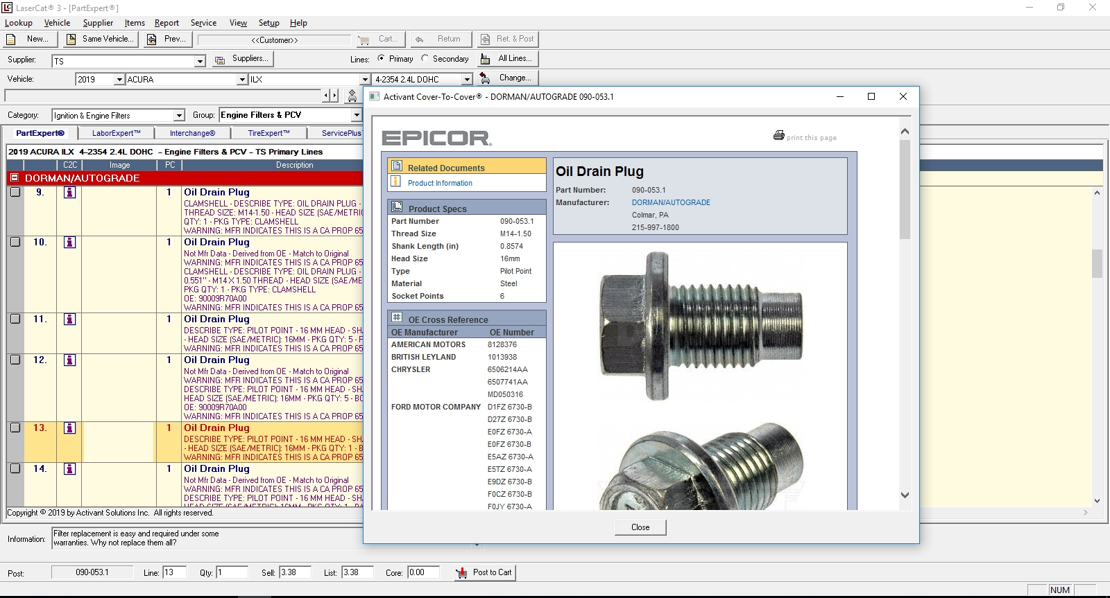Screen dimensions: 1110x598
Task: Expand the Supplier TS dropdown
Action: (x=200, y=61)
